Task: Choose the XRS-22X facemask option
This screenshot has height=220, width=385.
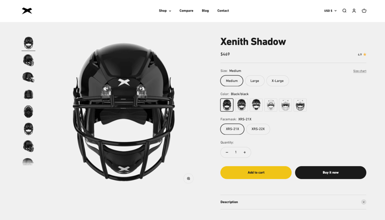Action: click(258, 129)
